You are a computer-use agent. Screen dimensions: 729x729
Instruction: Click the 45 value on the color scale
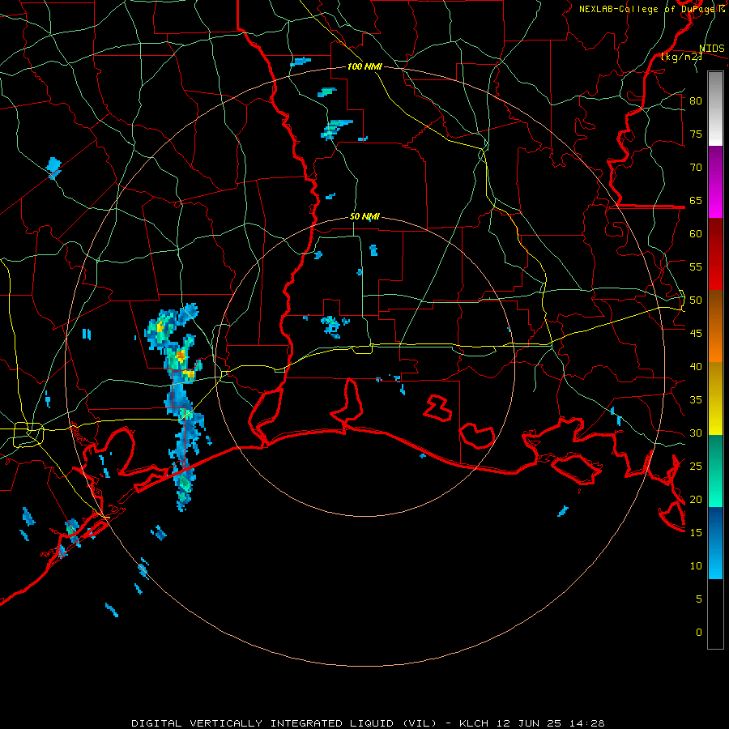pyautogui.click(x=696, y=334)
